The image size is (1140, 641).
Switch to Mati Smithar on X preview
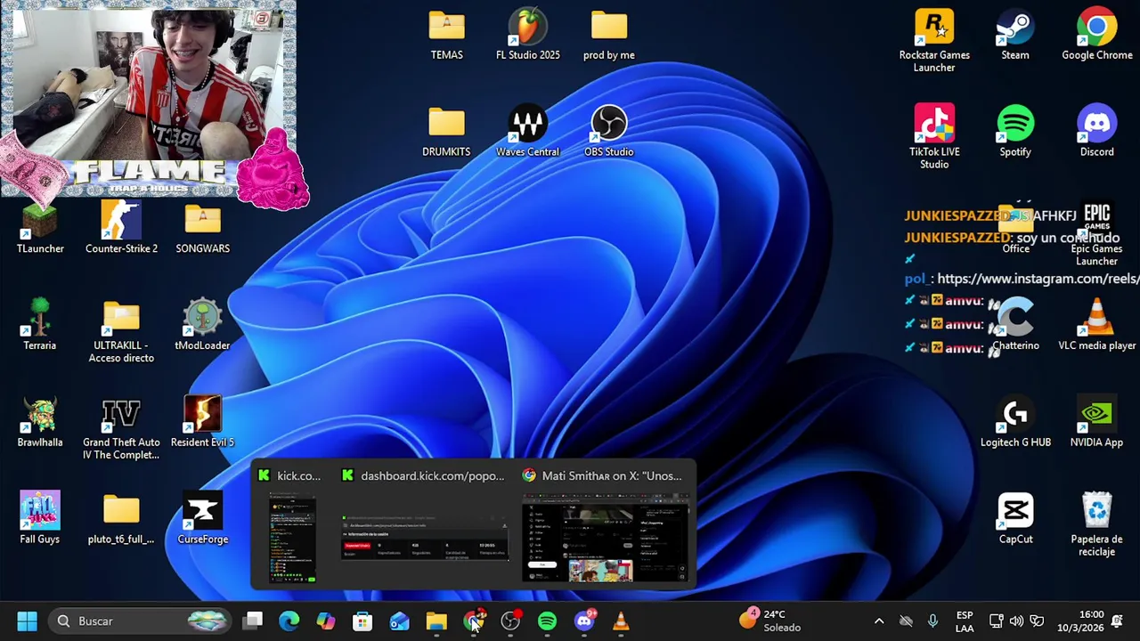(605, 525)
